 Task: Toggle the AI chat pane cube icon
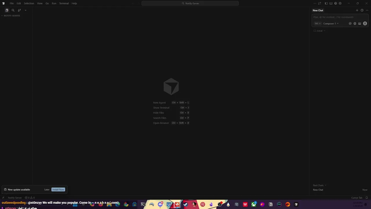pos(335,3)
